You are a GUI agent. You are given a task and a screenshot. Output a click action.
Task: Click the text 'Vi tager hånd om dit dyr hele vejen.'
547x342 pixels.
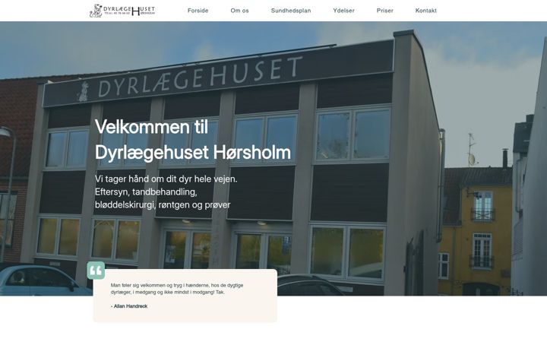point(166,179)
